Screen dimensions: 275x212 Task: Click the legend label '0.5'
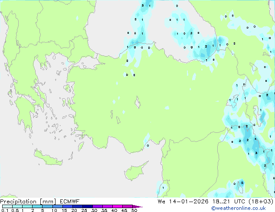(x=15, y=210)
